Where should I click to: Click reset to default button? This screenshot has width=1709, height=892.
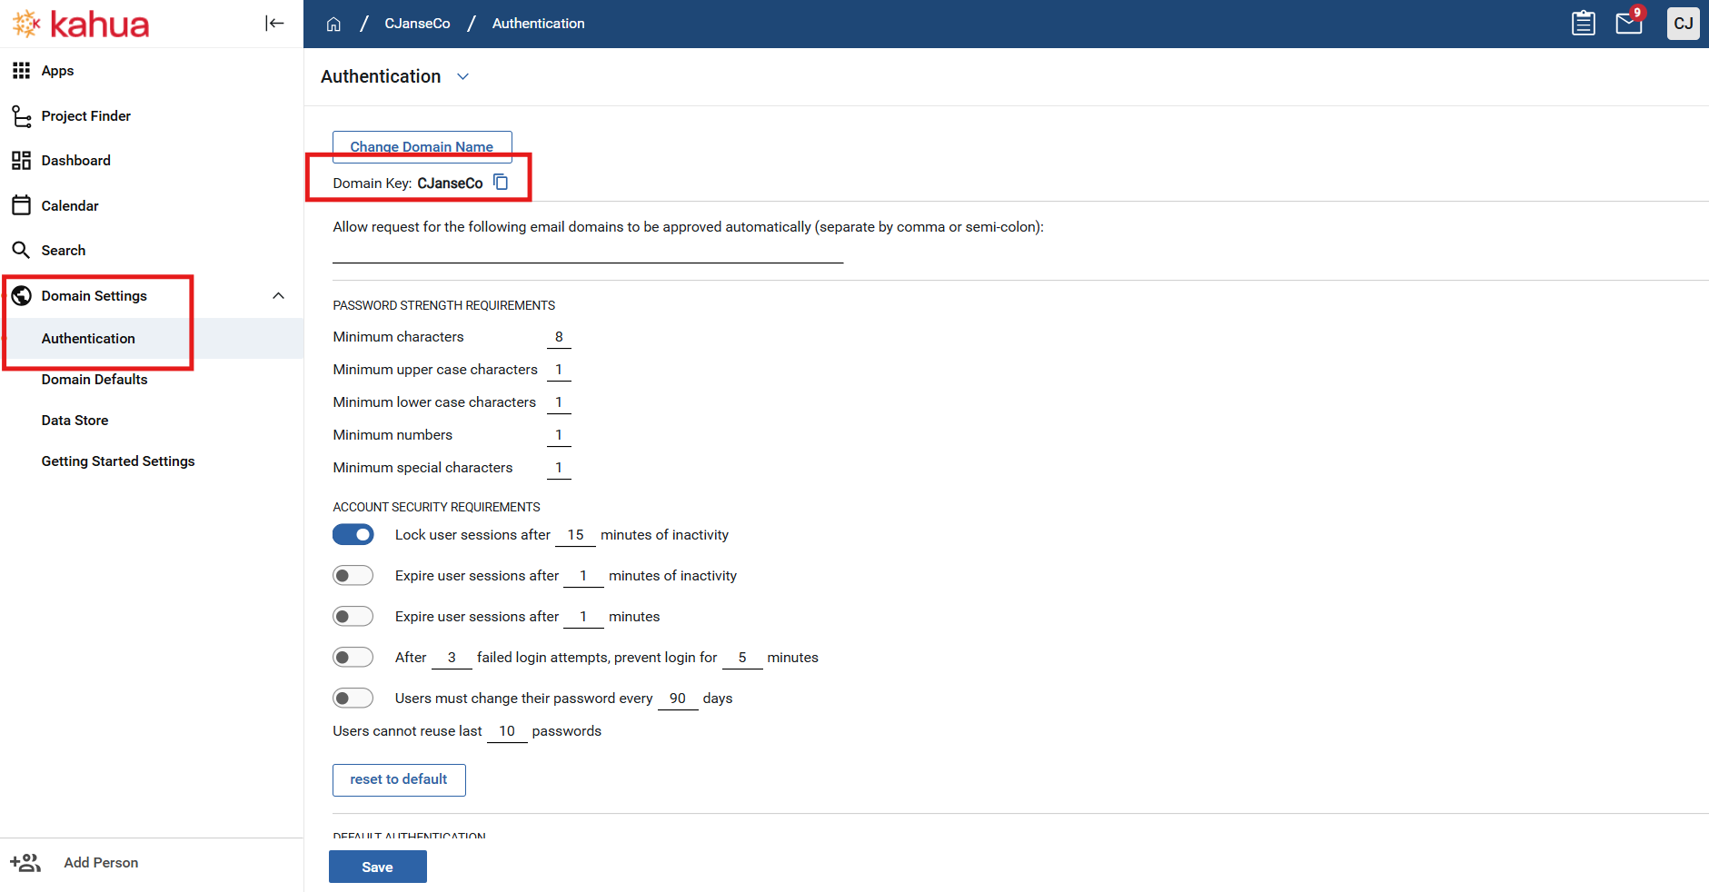(x=399, y=780)
